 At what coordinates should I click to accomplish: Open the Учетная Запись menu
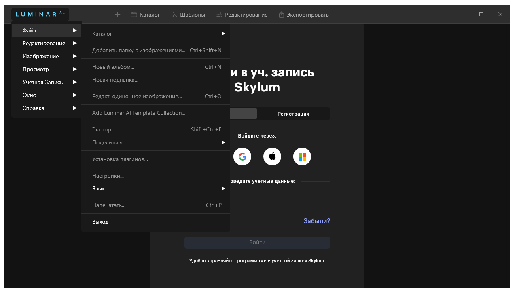pyautogui.click(x=42, y=82)
